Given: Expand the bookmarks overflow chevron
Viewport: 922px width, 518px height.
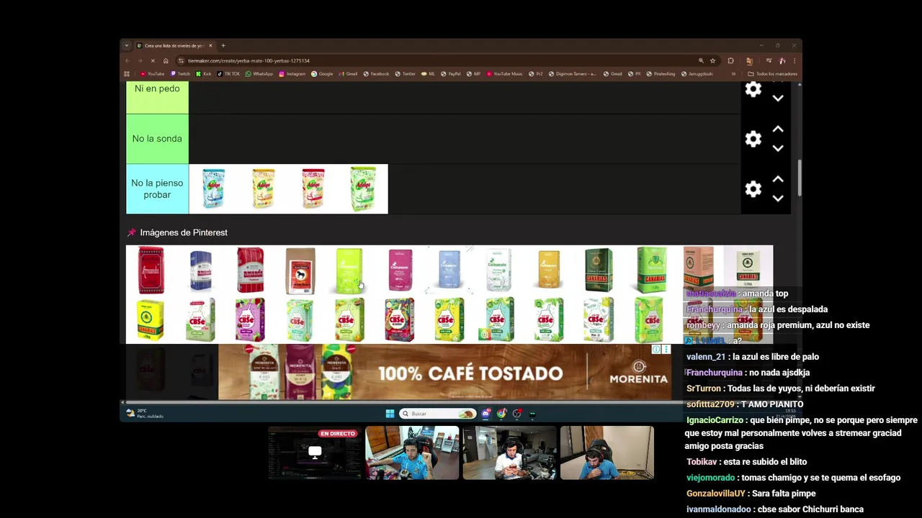Looking at the screenshot, I should tap(733, 73).
